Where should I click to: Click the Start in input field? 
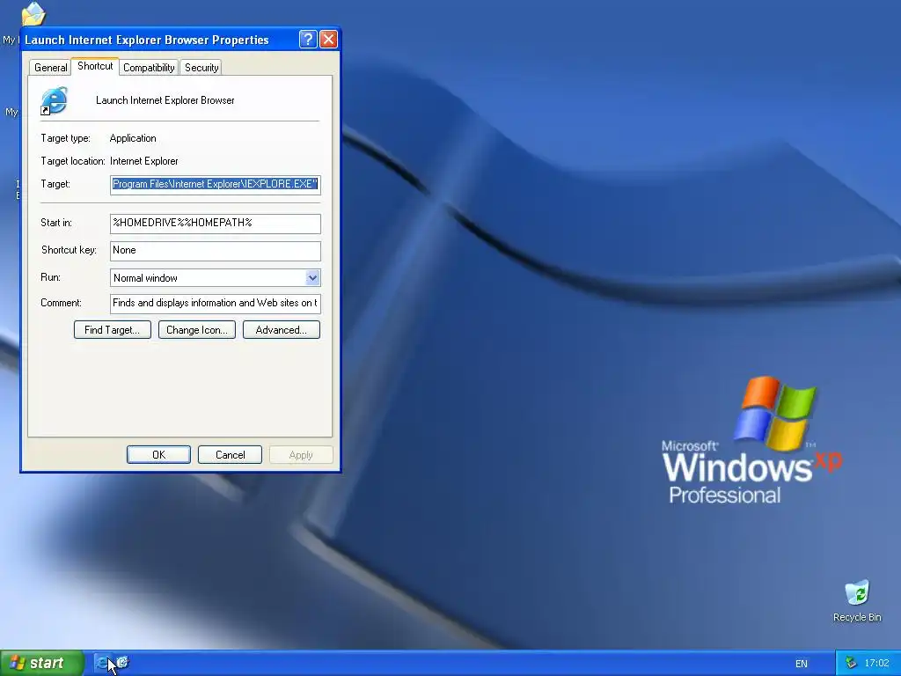pos(215,224)
